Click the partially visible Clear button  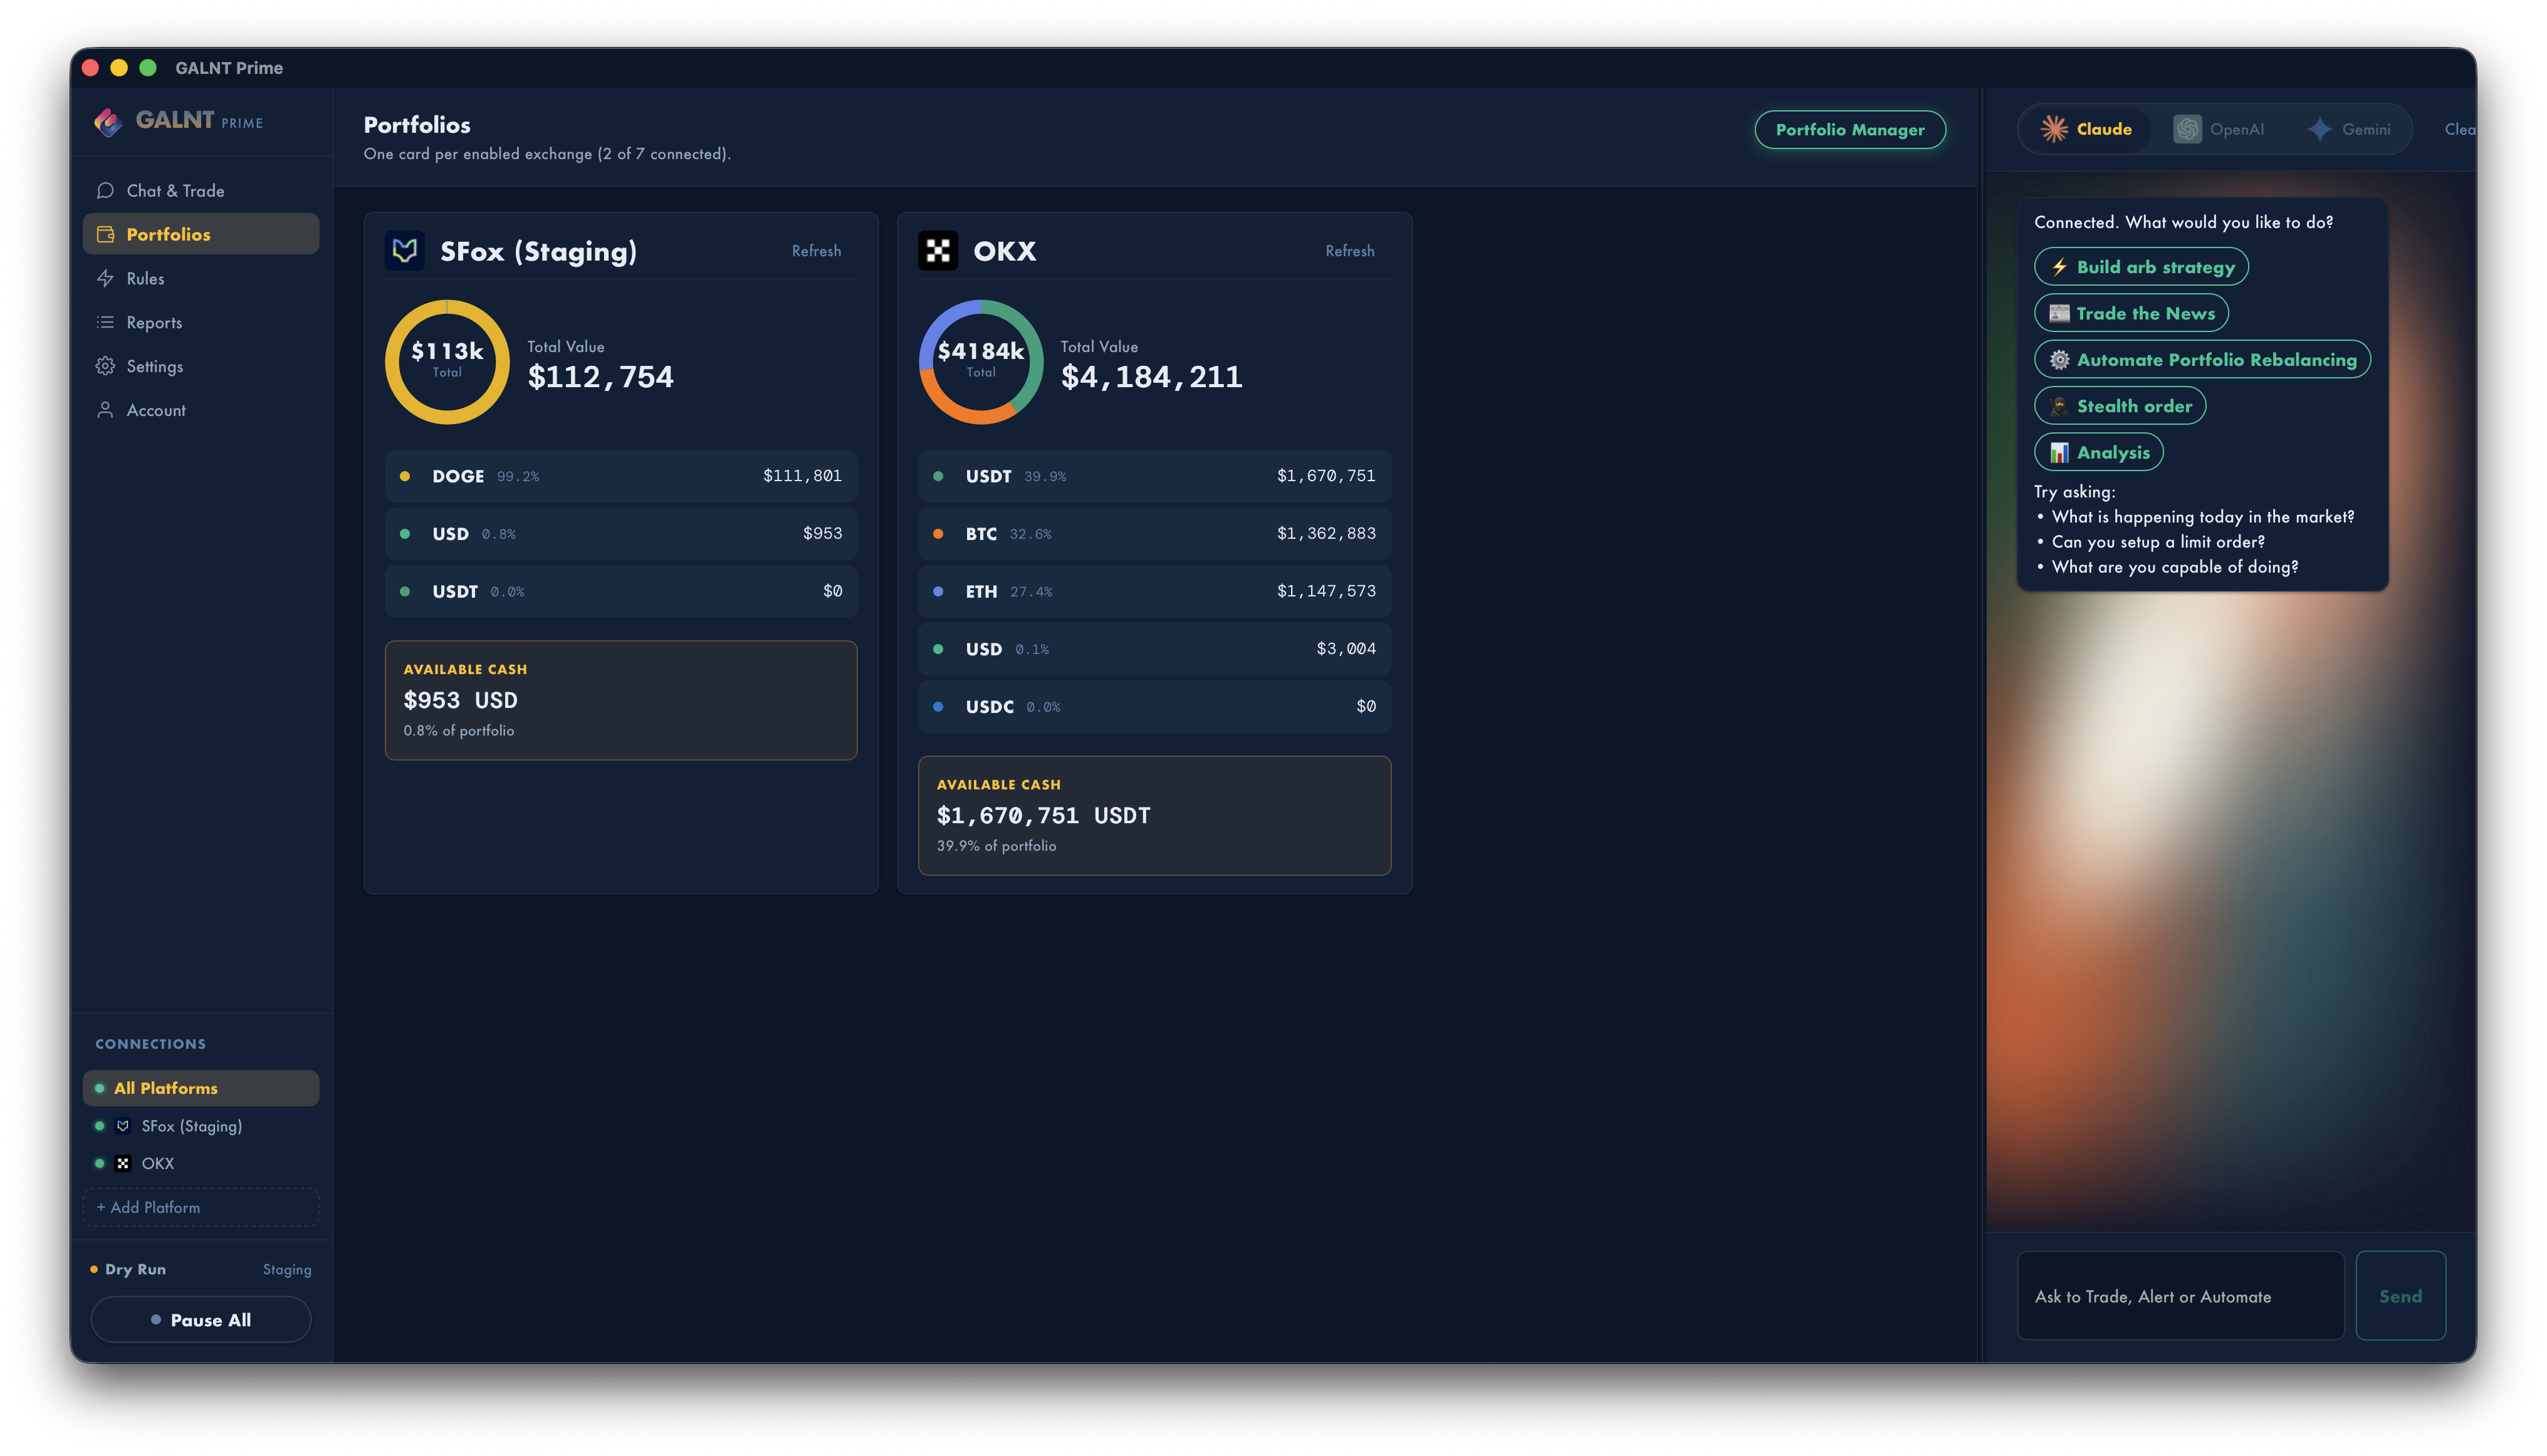click(x=2461, y=129)
